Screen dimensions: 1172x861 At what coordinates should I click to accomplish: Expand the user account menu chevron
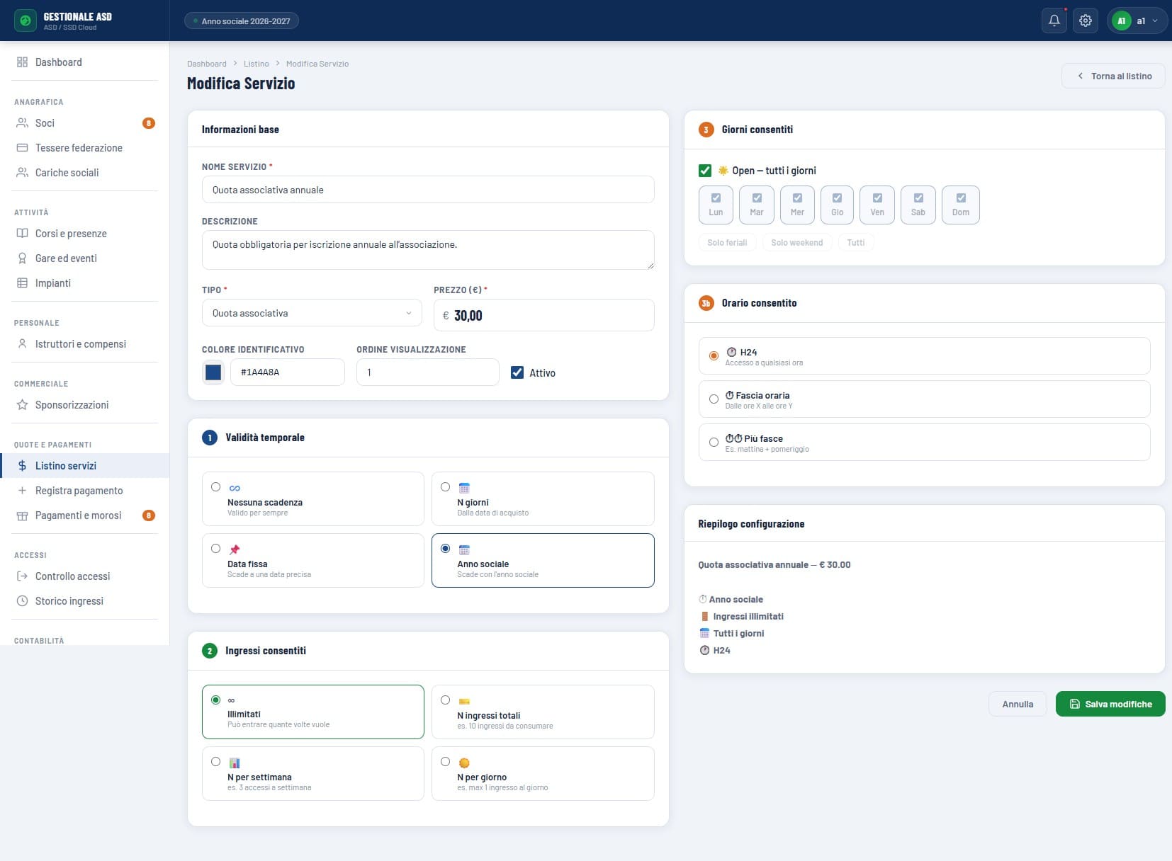1155,21
